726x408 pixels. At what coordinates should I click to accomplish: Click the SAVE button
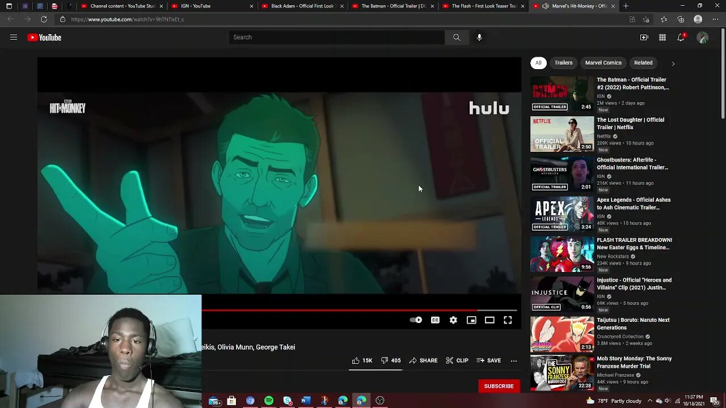point(489,360)
